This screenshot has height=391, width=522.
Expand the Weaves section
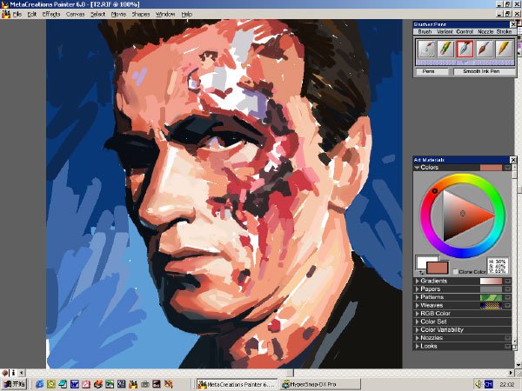[417, 306]
